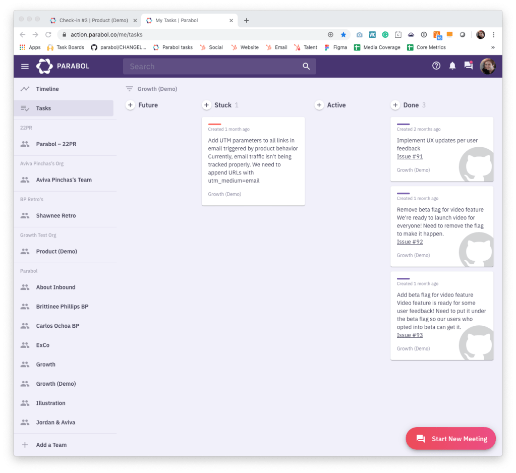The image size is (516, 473).
Task: Select Tasks in the sidebar
Action: coord(64,108)
